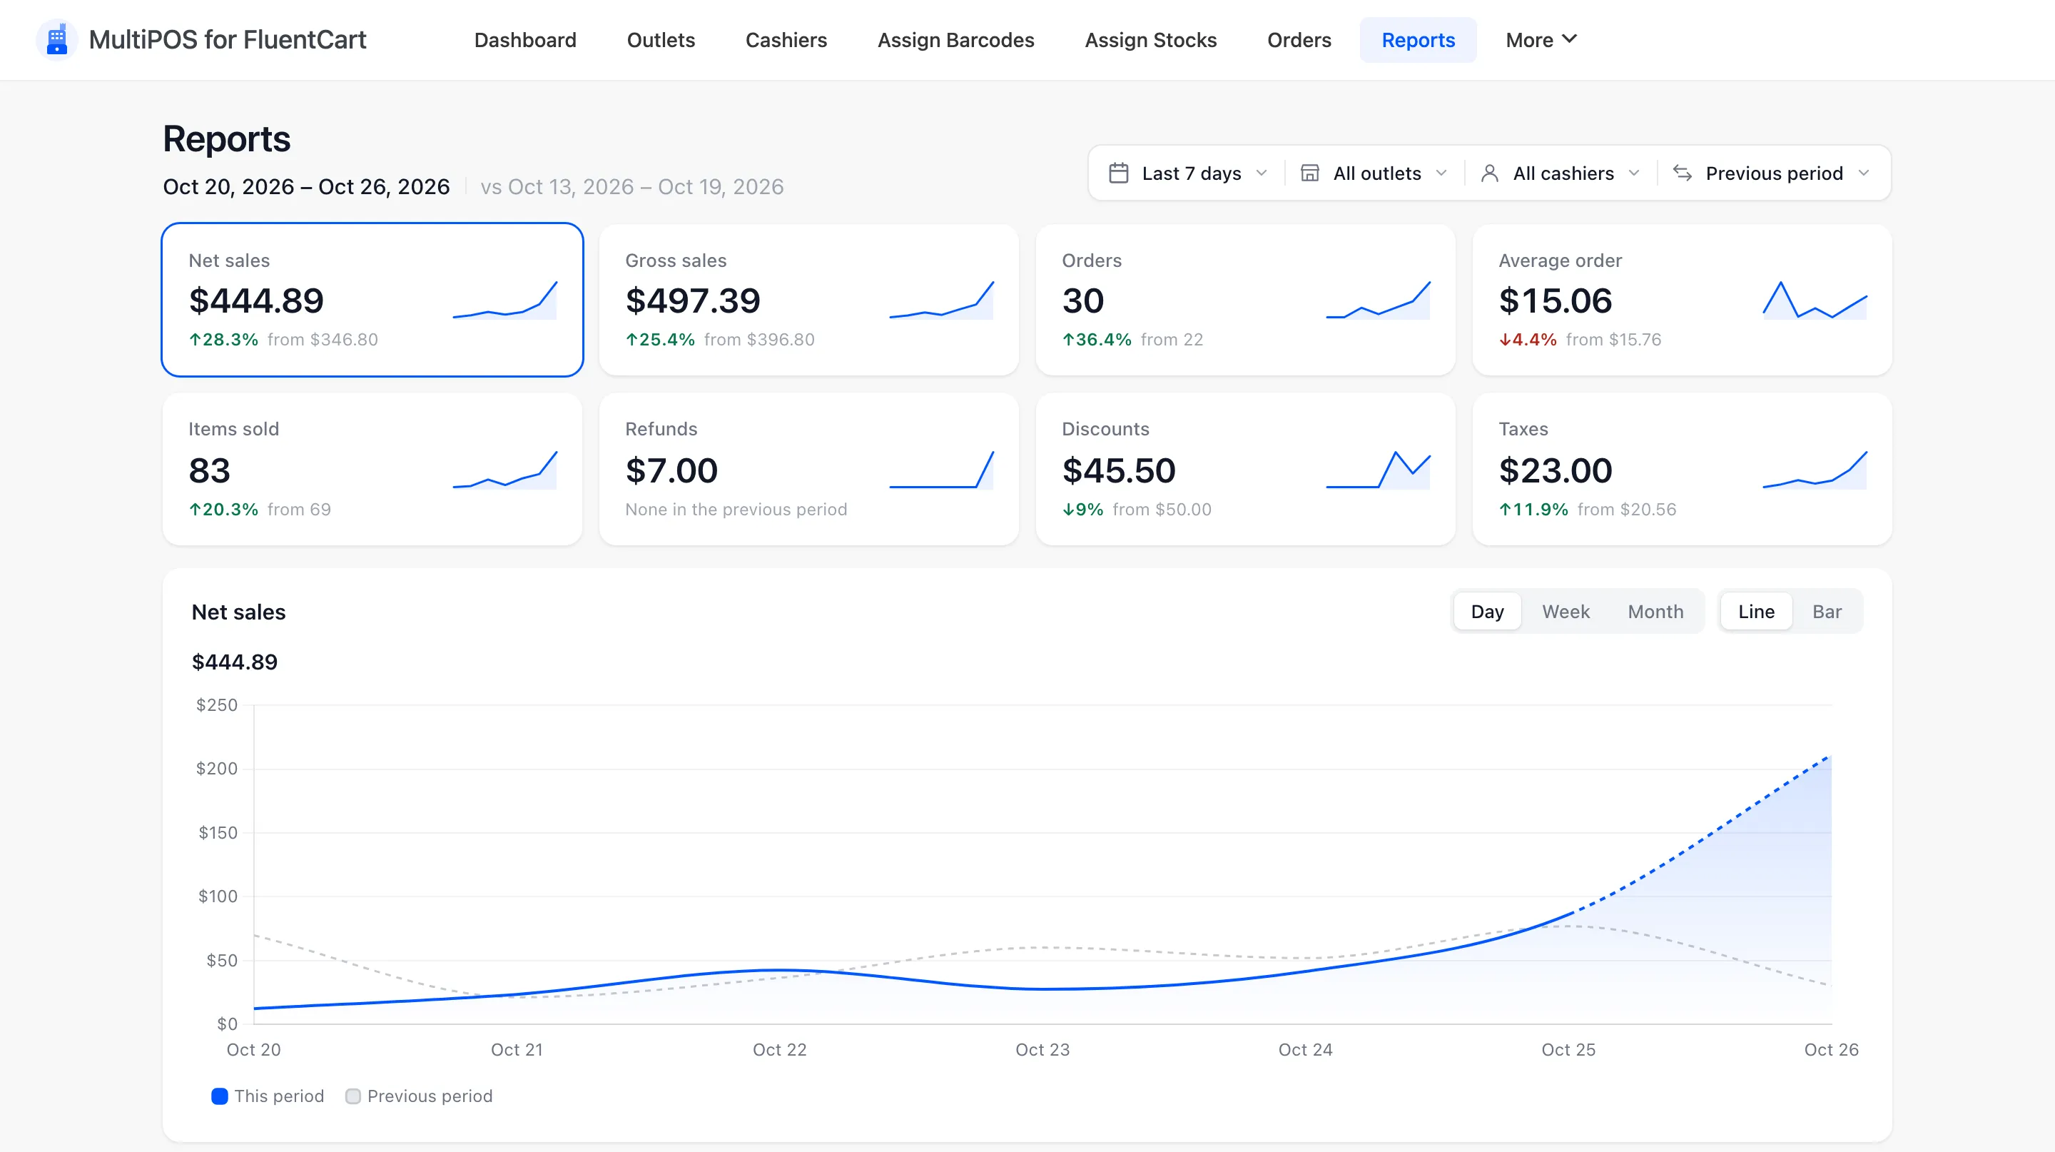The width and height of the screenshot is (2055, 1152).
Task: Click the Gross sales card sparkline
Action: pyautogui.click(x=941, y=300)
